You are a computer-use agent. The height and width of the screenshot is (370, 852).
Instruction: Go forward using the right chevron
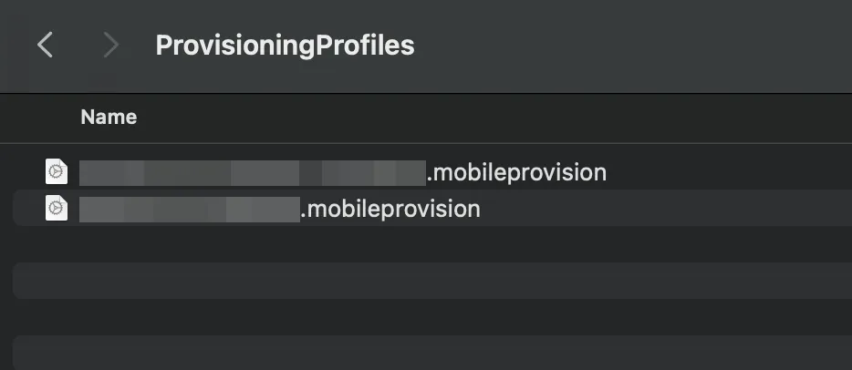[x=110, y=45]
